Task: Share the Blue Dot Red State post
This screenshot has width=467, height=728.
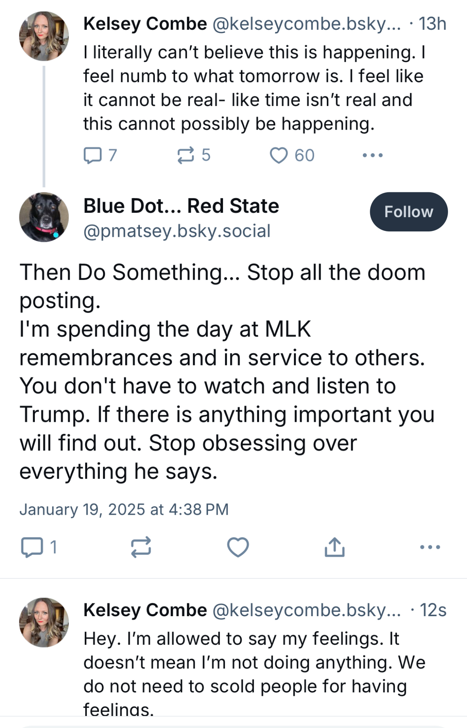Action: pos(335,547)
